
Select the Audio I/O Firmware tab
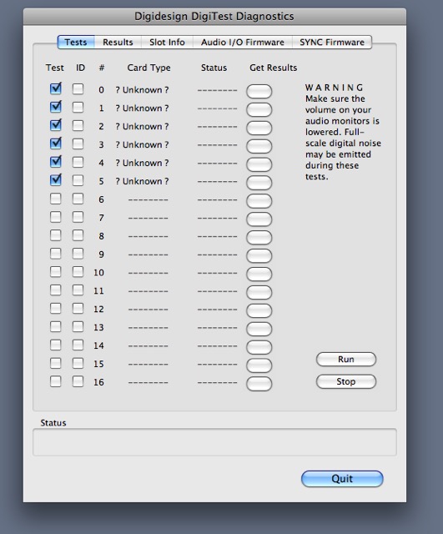pos(243,43)
